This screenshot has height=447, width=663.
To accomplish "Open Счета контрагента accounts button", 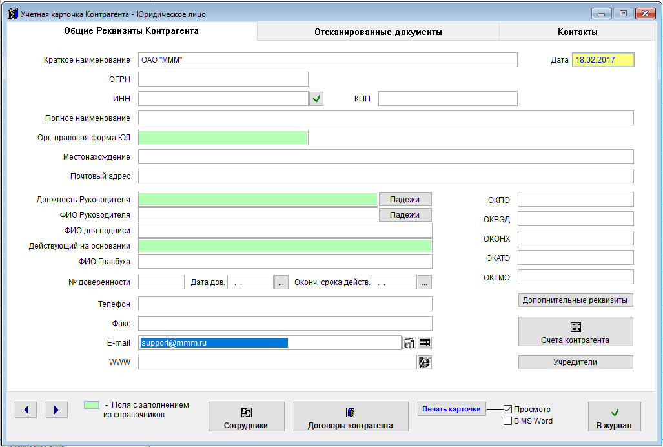I will click(575, 332).
